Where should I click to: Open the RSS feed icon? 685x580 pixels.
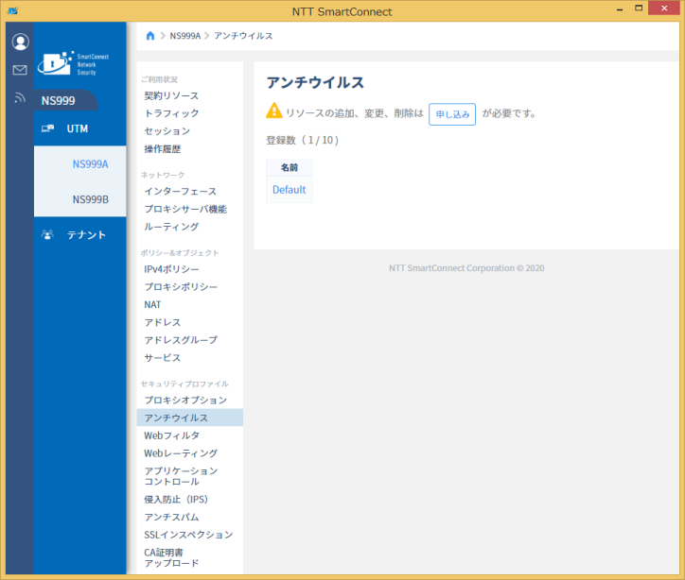coord(20,97)
